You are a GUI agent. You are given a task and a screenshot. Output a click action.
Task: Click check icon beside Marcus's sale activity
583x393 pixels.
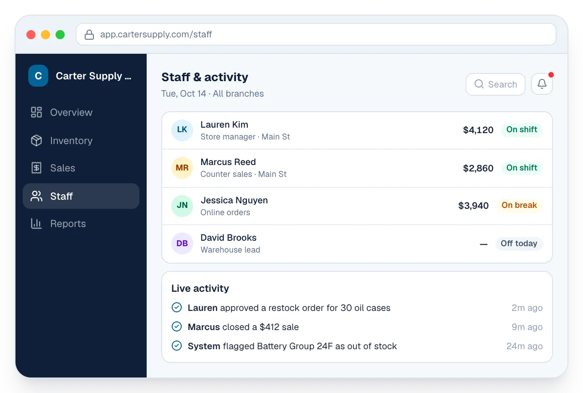click(x=177, y=327)
